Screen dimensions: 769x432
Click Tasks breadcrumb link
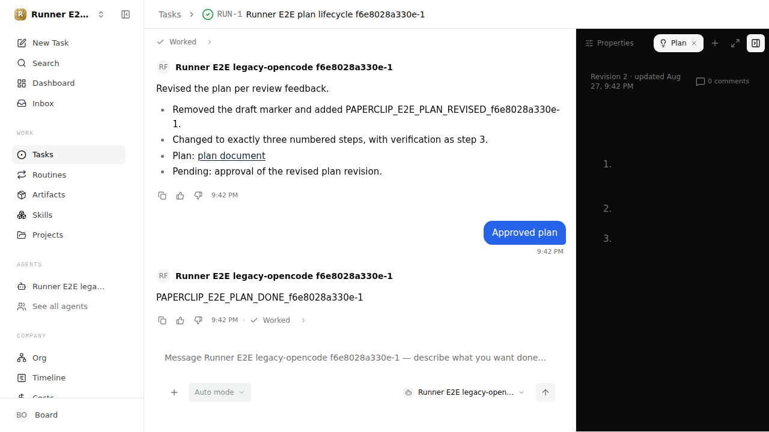coord(169,14)
